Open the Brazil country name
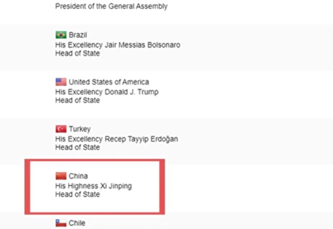333x229 pixels. click(x=78, y=35)
